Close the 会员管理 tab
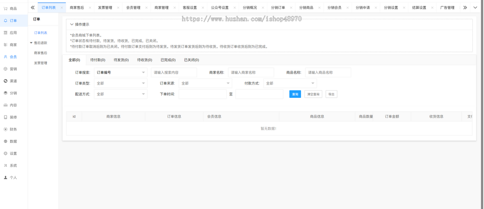Screen dimensions: 484x209 click(x=146, y=8)
